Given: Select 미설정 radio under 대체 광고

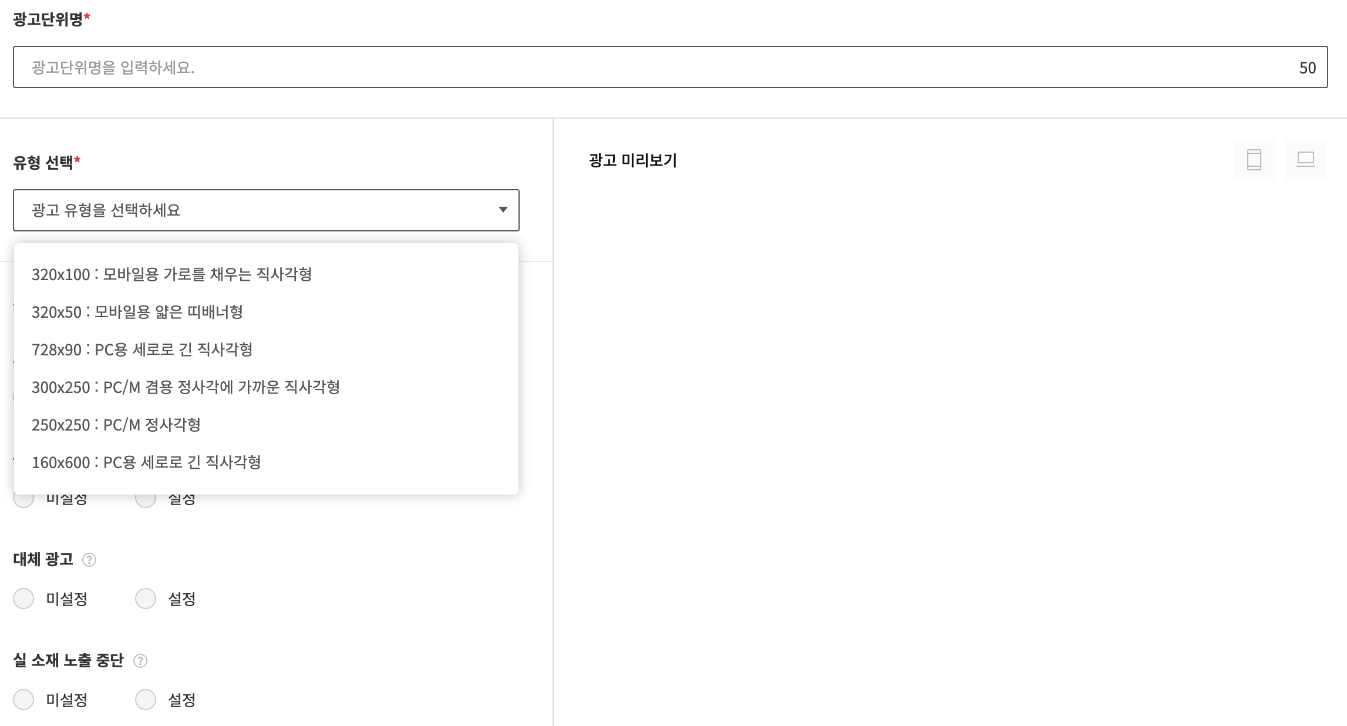Looking at the screenshot, I should (23, 599).
